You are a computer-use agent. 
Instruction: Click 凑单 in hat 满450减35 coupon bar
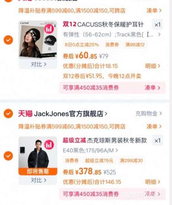click(x=152, y=88)
